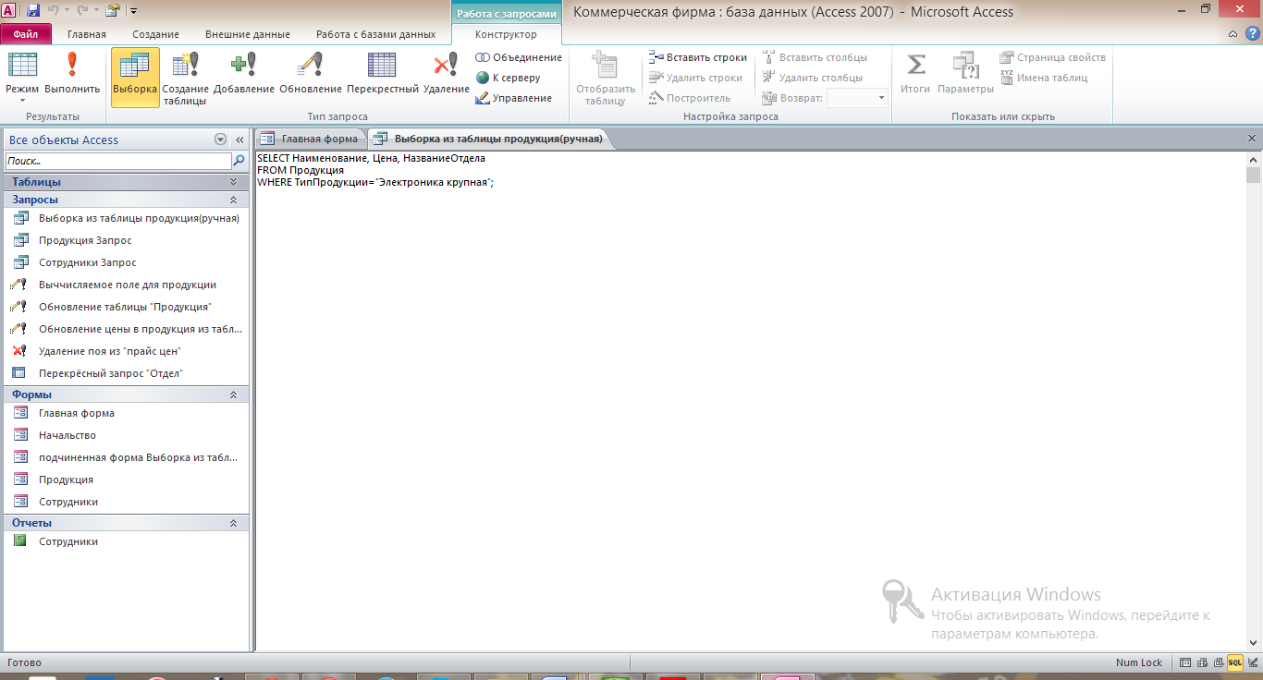Image resolution: width=1263 pixels, height=680 pixels.
Task: Click Отобразить таблицу button
Action: point(606,79)
